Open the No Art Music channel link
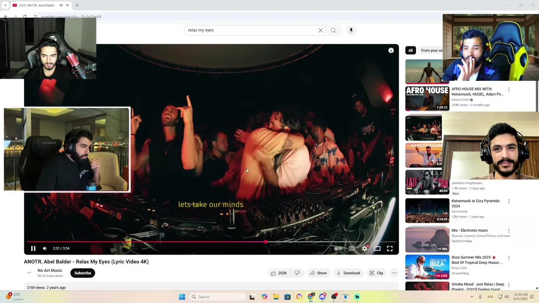 tap(50, 271)
